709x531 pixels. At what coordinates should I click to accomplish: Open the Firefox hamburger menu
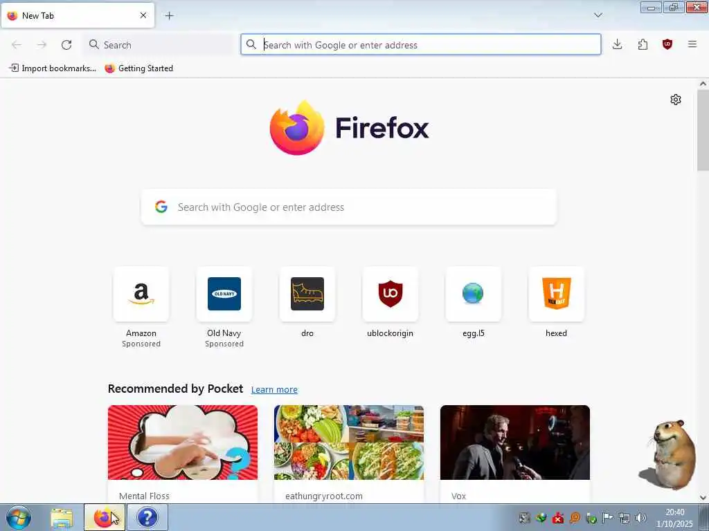pos(692,44)
